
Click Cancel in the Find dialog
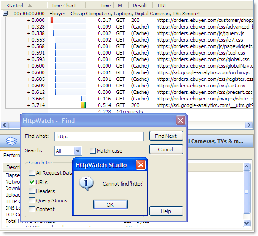coord(166,150)
